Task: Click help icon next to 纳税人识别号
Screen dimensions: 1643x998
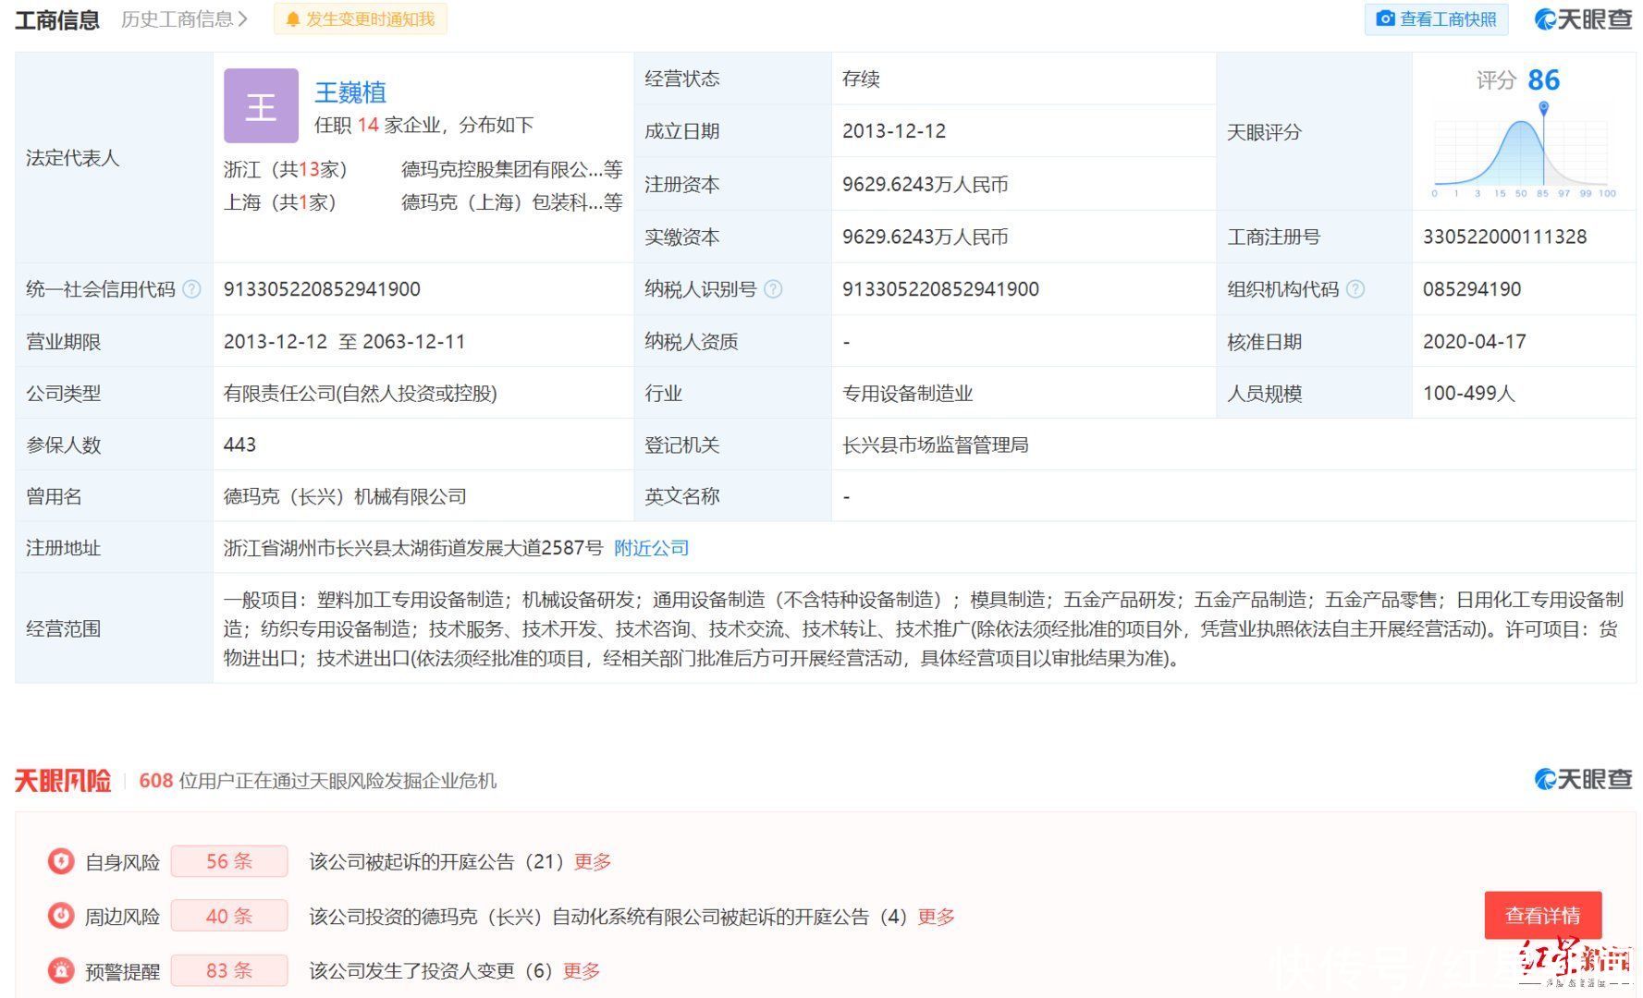Action: tap(773, 289)
